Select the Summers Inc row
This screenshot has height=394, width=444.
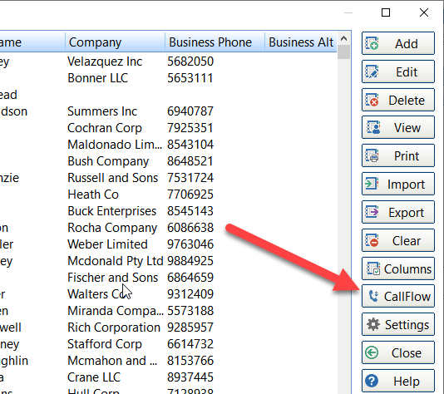tap(169, 111)
